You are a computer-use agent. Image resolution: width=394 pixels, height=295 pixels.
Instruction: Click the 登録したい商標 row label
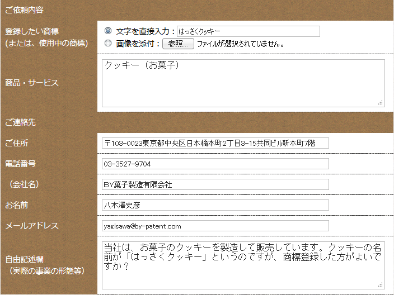(x=32, y=31)
